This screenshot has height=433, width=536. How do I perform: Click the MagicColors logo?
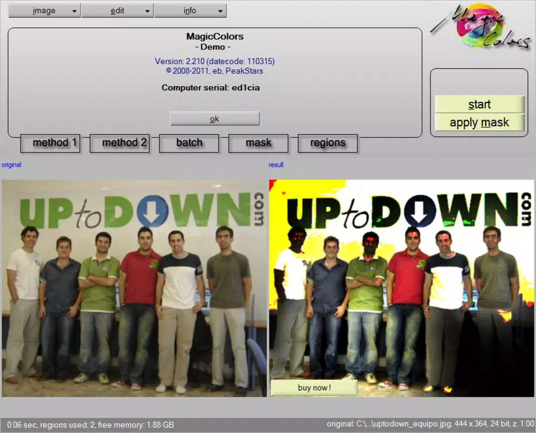pos(481,27)
